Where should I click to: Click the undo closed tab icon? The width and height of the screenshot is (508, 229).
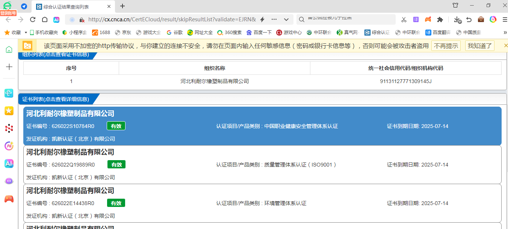point(469,19)
